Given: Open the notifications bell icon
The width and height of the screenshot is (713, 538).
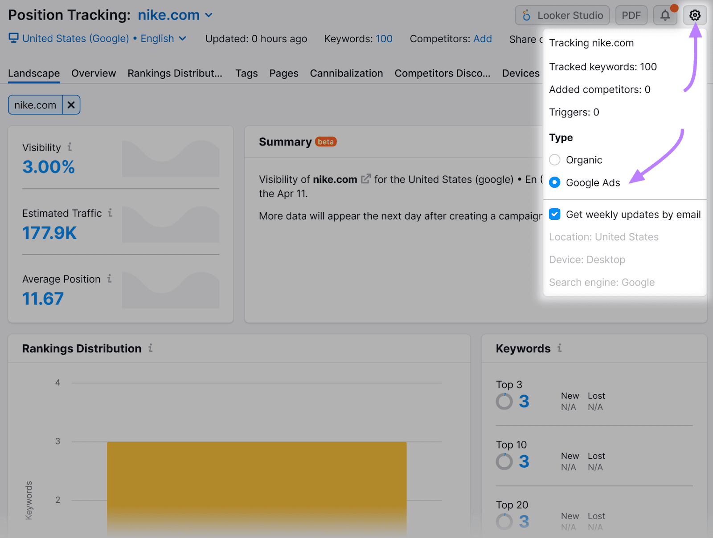Looking at the screenshot, I should point(665,16).
